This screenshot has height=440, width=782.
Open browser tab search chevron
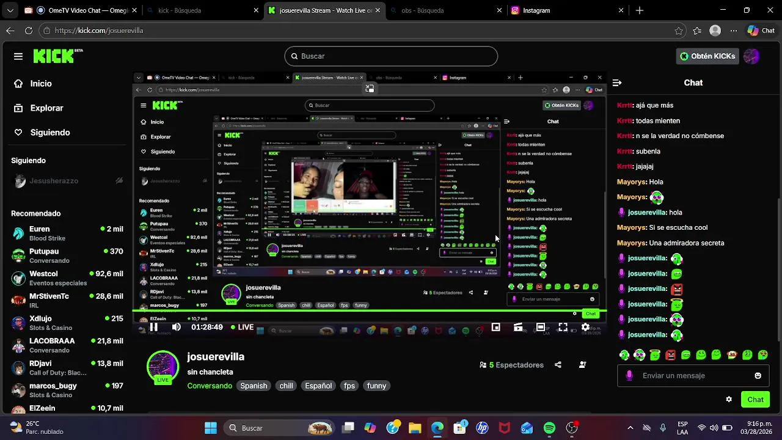10,10
